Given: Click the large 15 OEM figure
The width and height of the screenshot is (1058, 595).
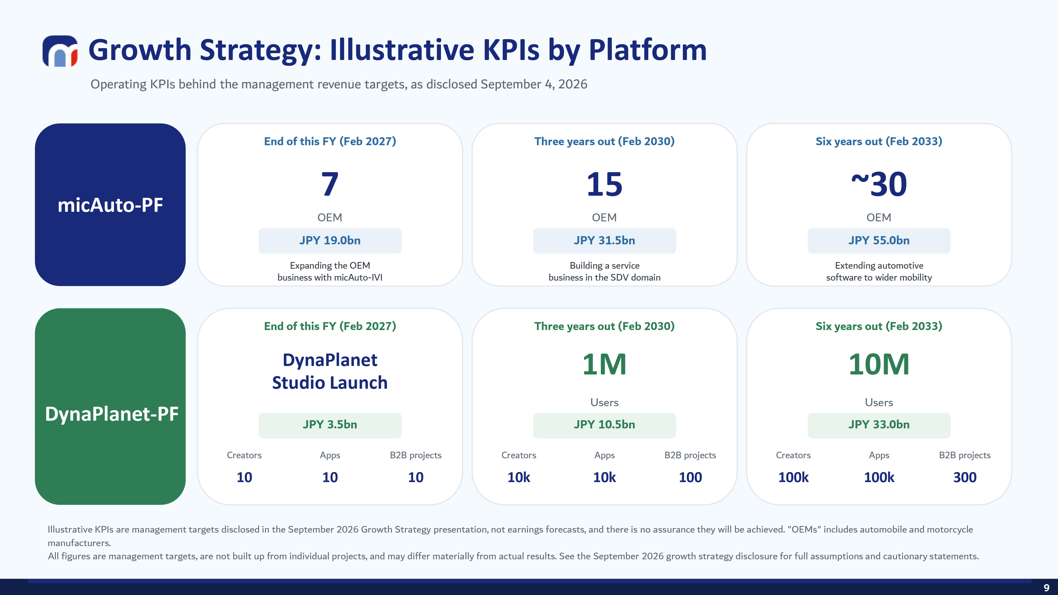Looking at the screenshot, I should (604, 184).
